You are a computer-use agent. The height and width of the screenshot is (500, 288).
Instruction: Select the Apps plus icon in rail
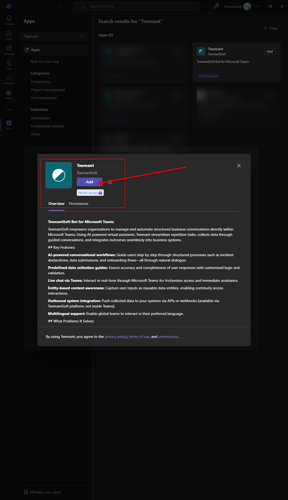pos(9,125)
